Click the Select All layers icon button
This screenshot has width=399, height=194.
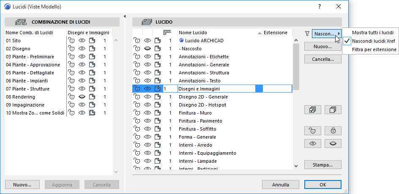pyautogui.click(x=312, y=110)
